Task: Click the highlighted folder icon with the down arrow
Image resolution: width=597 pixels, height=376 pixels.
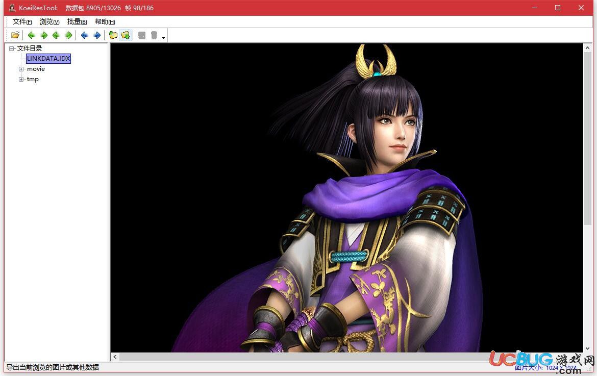Action: (125, 35)
